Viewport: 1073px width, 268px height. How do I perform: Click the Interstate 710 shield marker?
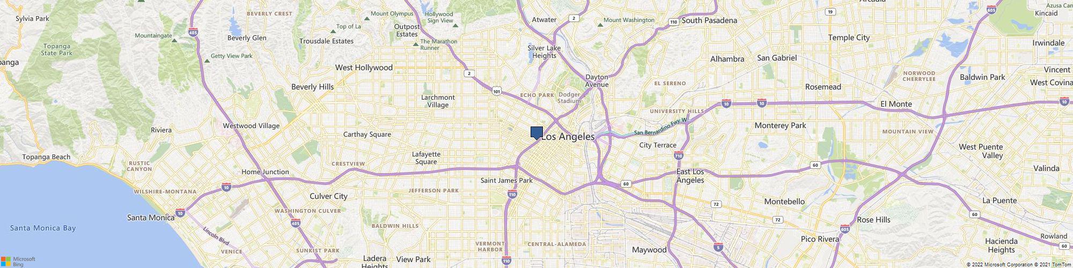point(678,155)
